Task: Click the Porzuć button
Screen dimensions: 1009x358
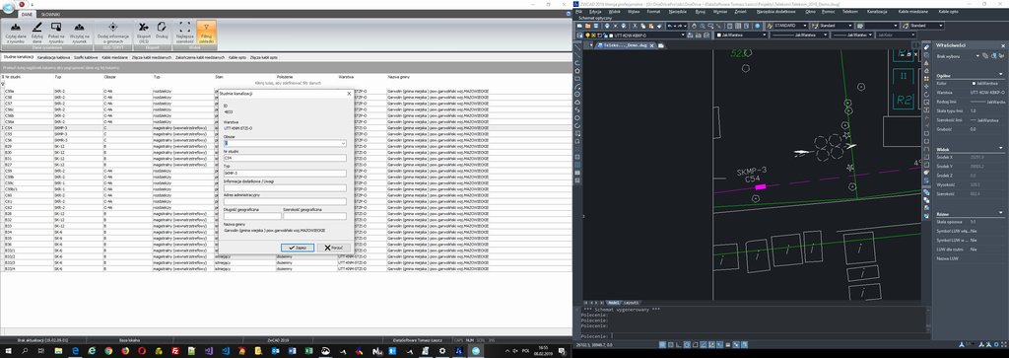Action: point(333,248)
